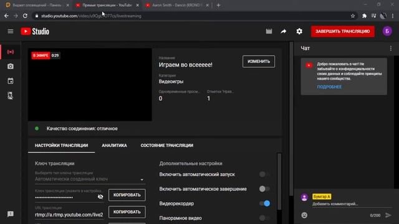Reload the current page
This screenshot has width=399, height=224.
point(25,16)
